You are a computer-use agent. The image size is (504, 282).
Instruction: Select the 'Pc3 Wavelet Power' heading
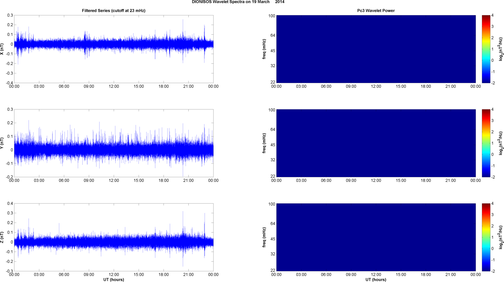click(376, 11)
